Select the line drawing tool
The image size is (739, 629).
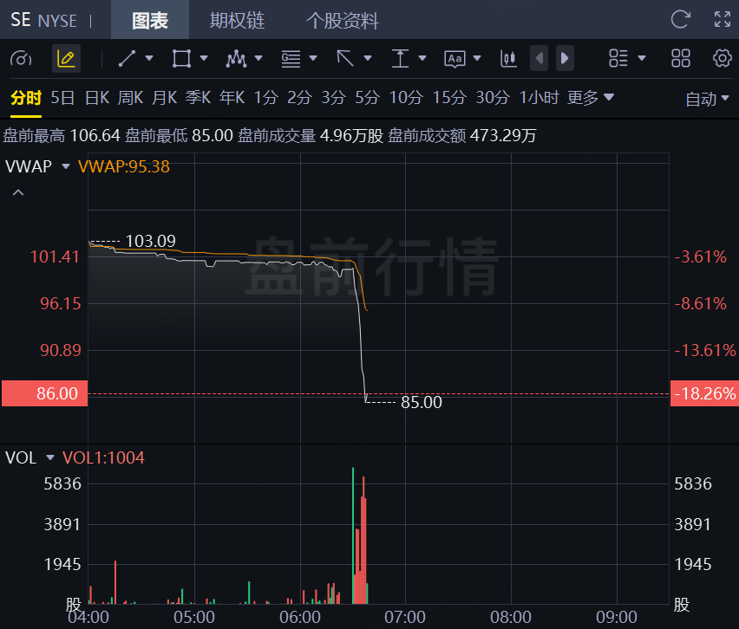127,58
